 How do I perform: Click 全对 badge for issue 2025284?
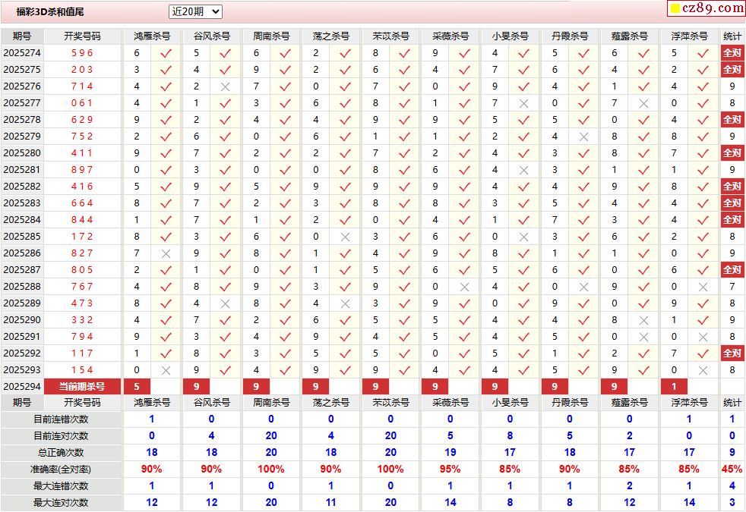coord(732,219)
